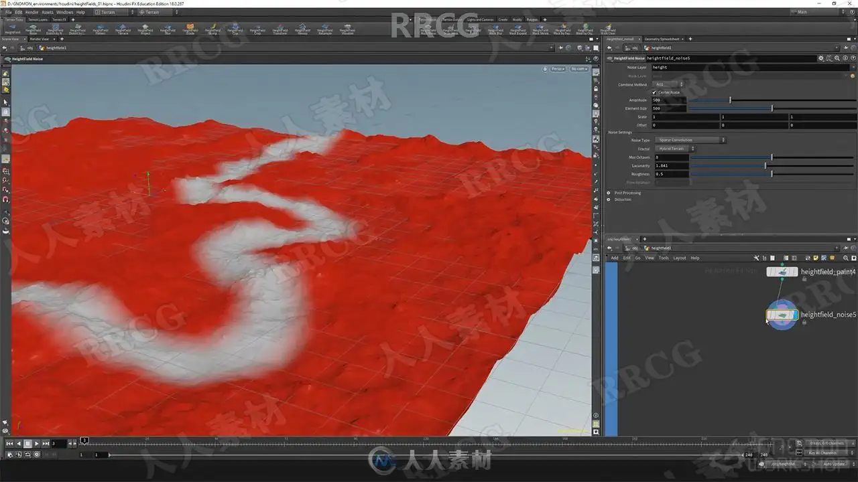Toggle the Center Noise checkbox
This screenshot has width=858, height=482.
pos(655,92)
